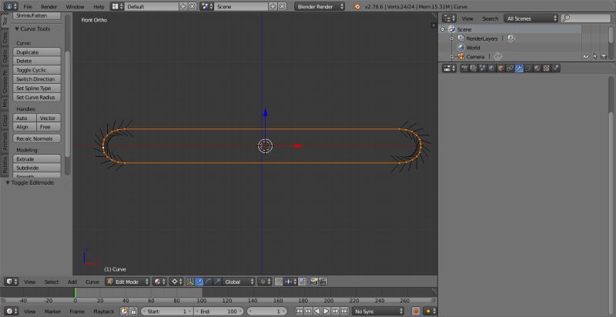
Task: Click the OpenGL render image icon
Action: point(314,282)
